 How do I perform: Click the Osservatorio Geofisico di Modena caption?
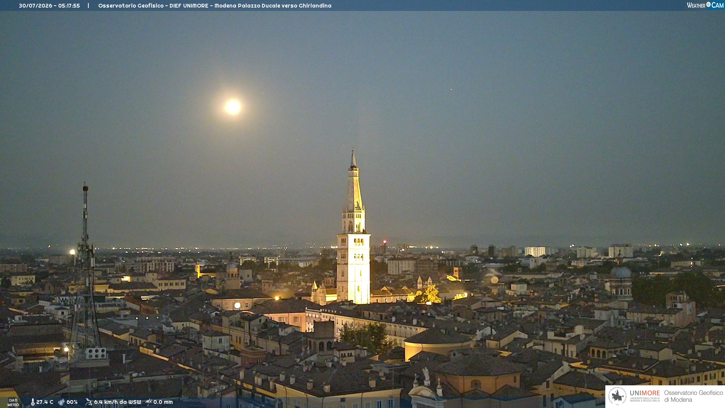click(693, 396)
